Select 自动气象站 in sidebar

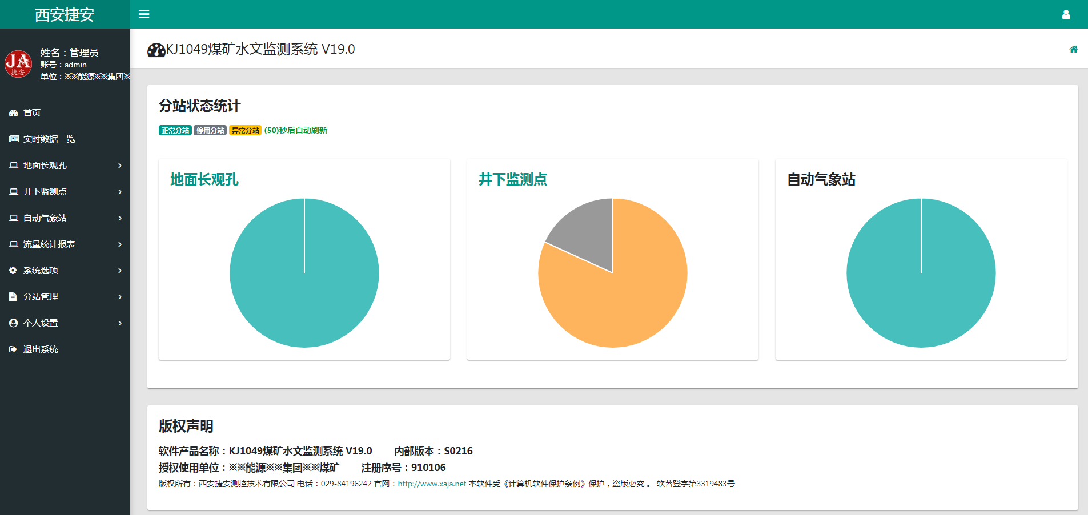coord(65,218)
